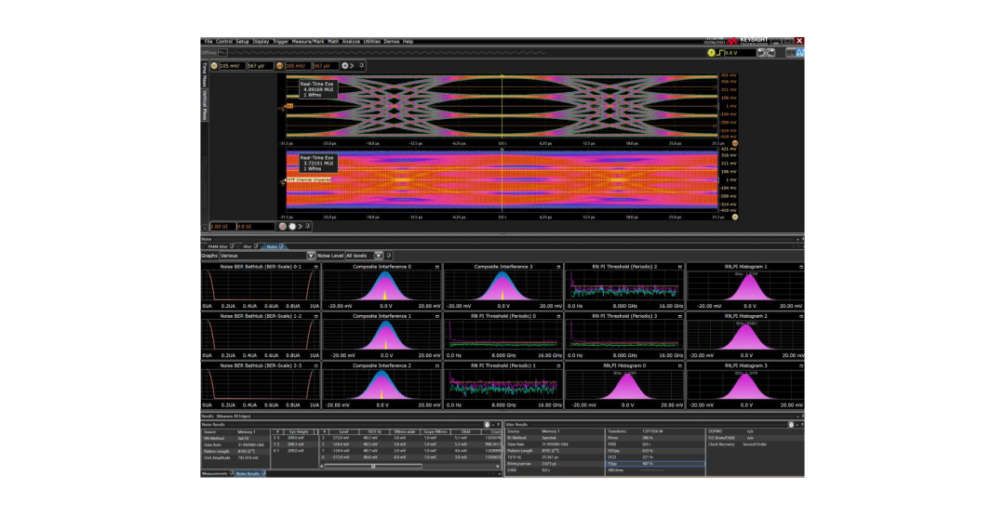This screenshot has height=515, width=1005.
Task: Maximize the Noise BER Bathtub 1-2 graph
Action: click(316, 316)
